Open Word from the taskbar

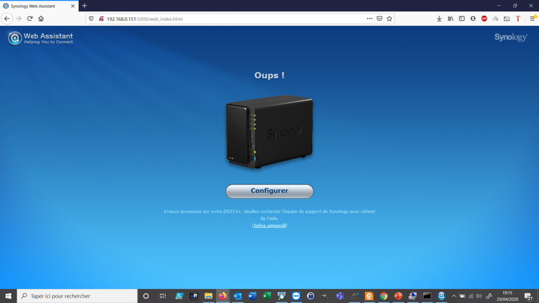252,296
